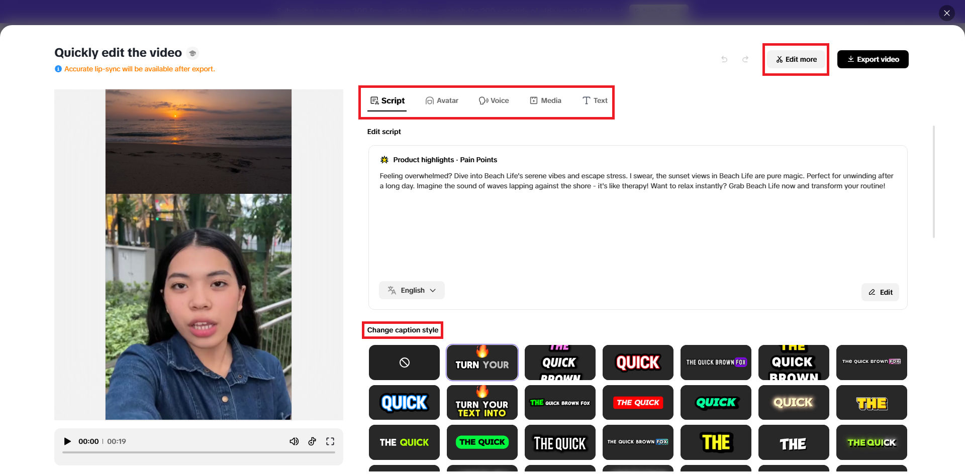Click the undo arrow icon
The height and width of the screenshot is (476, 965).
pos(724,59)
